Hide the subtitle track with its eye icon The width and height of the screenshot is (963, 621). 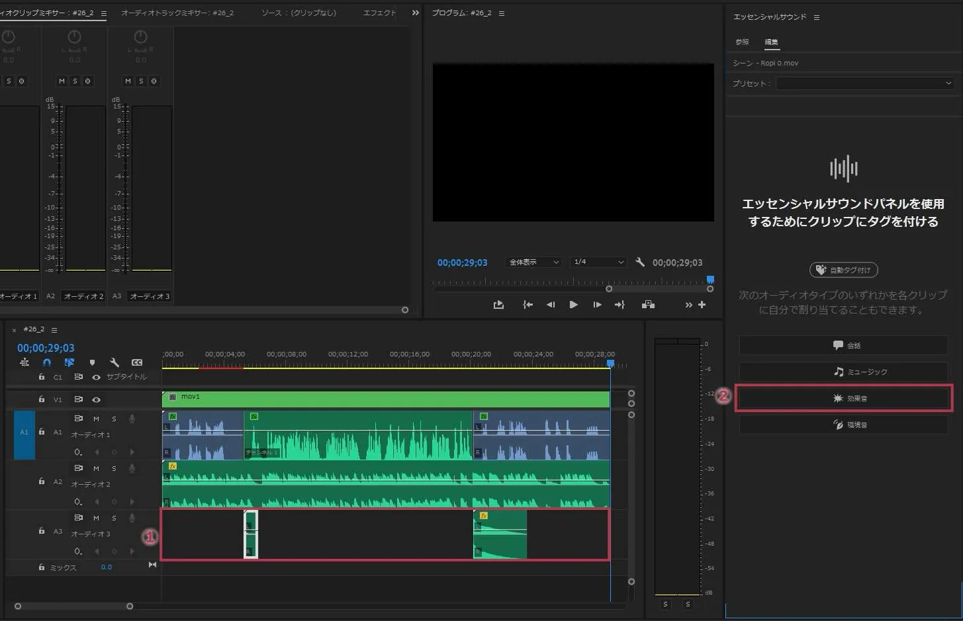[97, 377]
